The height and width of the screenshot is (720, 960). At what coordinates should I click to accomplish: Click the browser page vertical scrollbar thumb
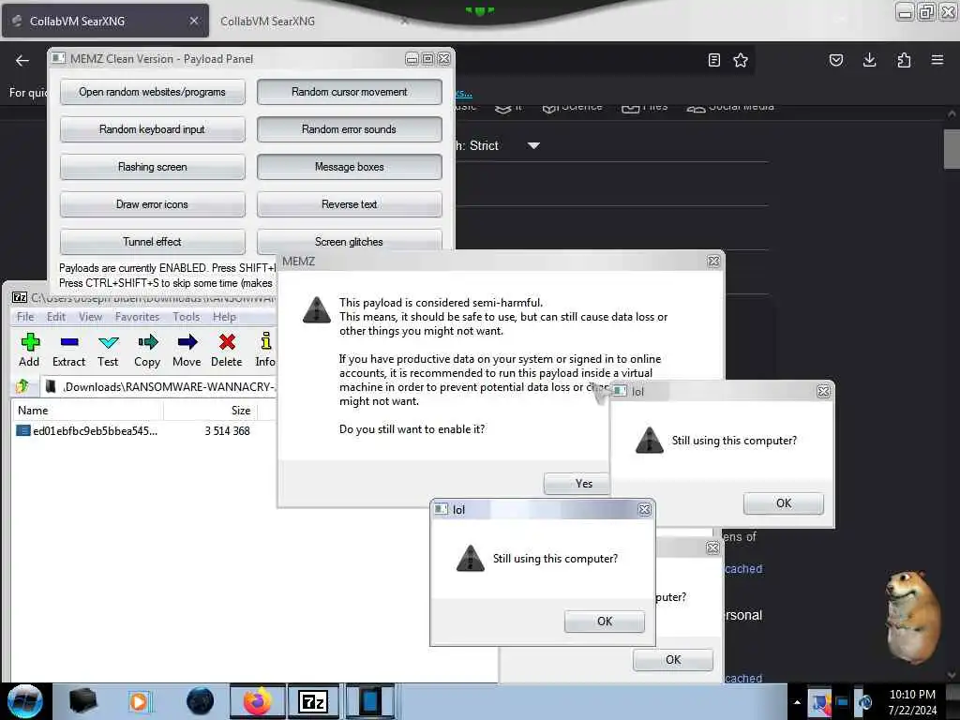(951, 149)
